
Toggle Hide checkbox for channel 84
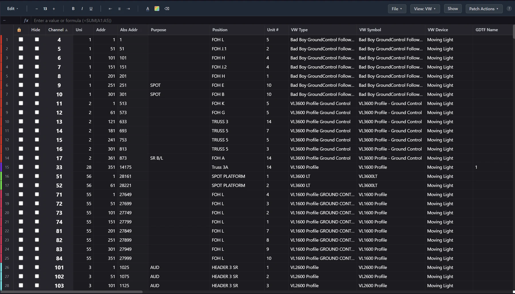click(x=37, y=258)
